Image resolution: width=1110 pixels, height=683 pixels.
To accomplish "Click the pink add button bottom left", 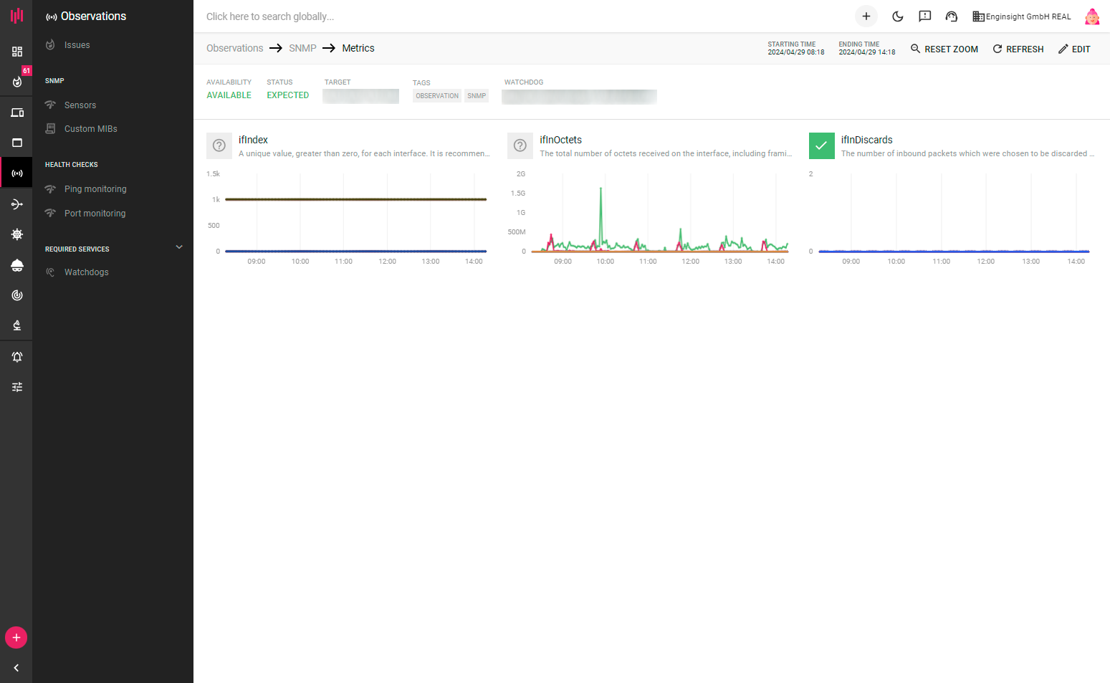I will tap(16, 637).
